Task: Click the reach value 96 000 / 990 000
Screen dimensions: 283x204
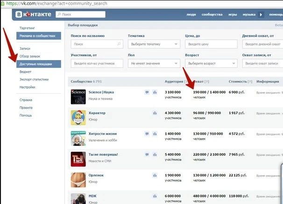Action: coord(207,113)
